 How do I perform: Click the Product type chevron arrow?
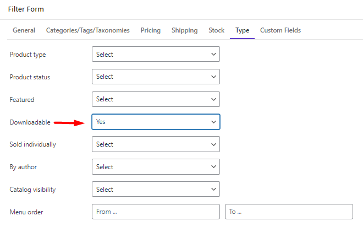[213, 54]
